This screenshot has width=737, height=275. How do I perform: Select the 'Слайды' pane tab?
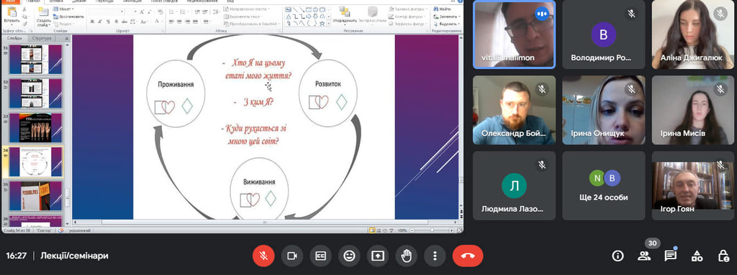pyautogui.click(x=14, y=39)
